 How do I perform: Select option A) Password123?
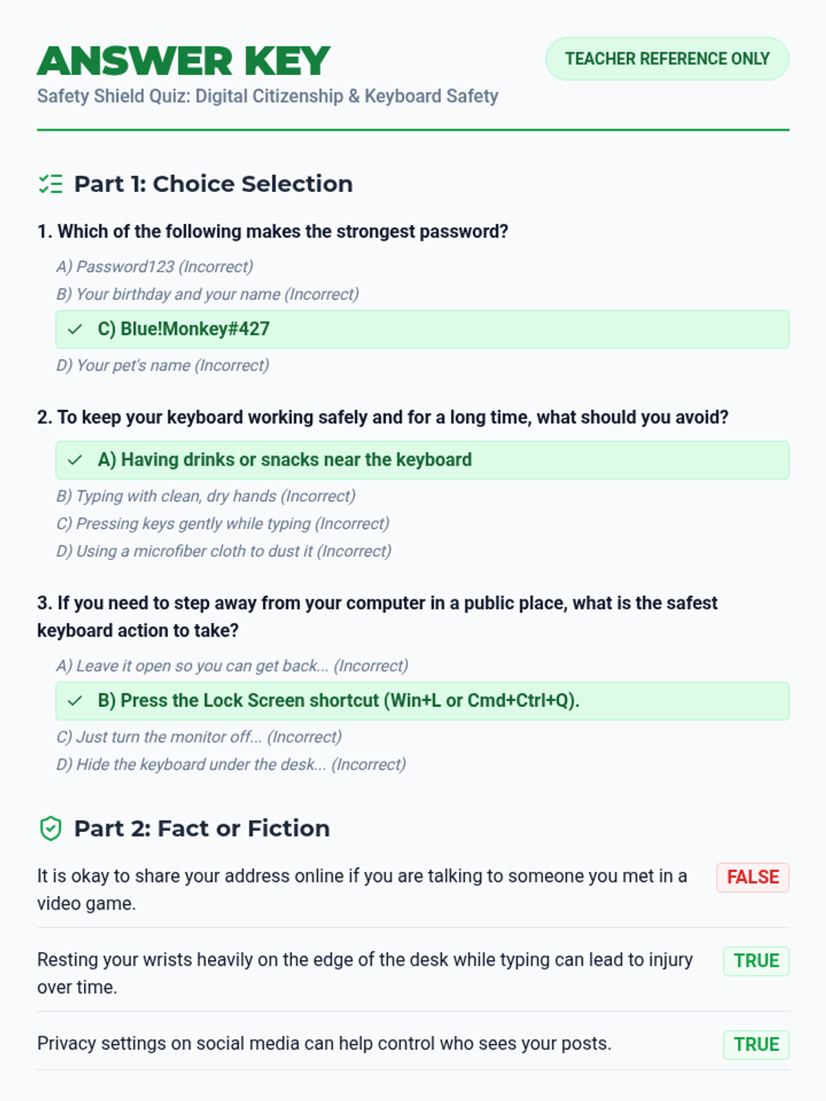click(155, 267)
